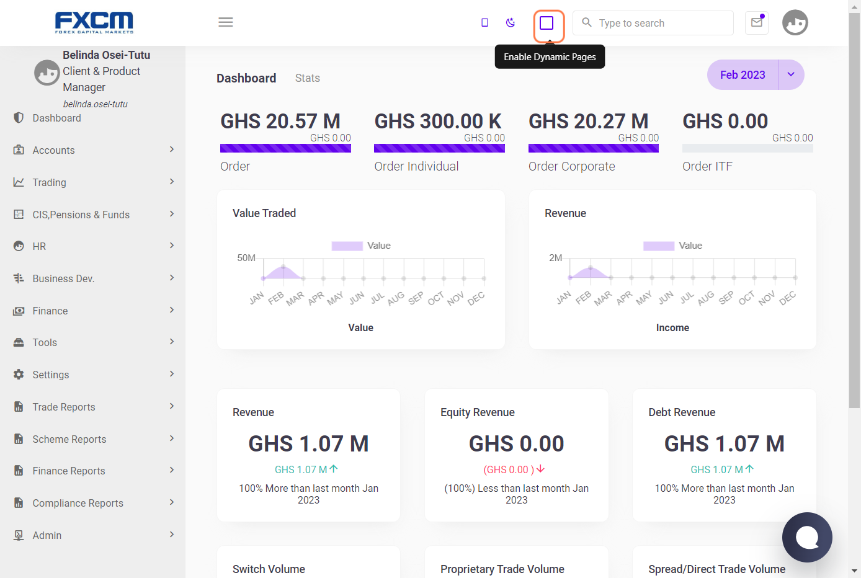
Task: Toggle Value legend in Value Traded chart
Action: pos(361,246)
